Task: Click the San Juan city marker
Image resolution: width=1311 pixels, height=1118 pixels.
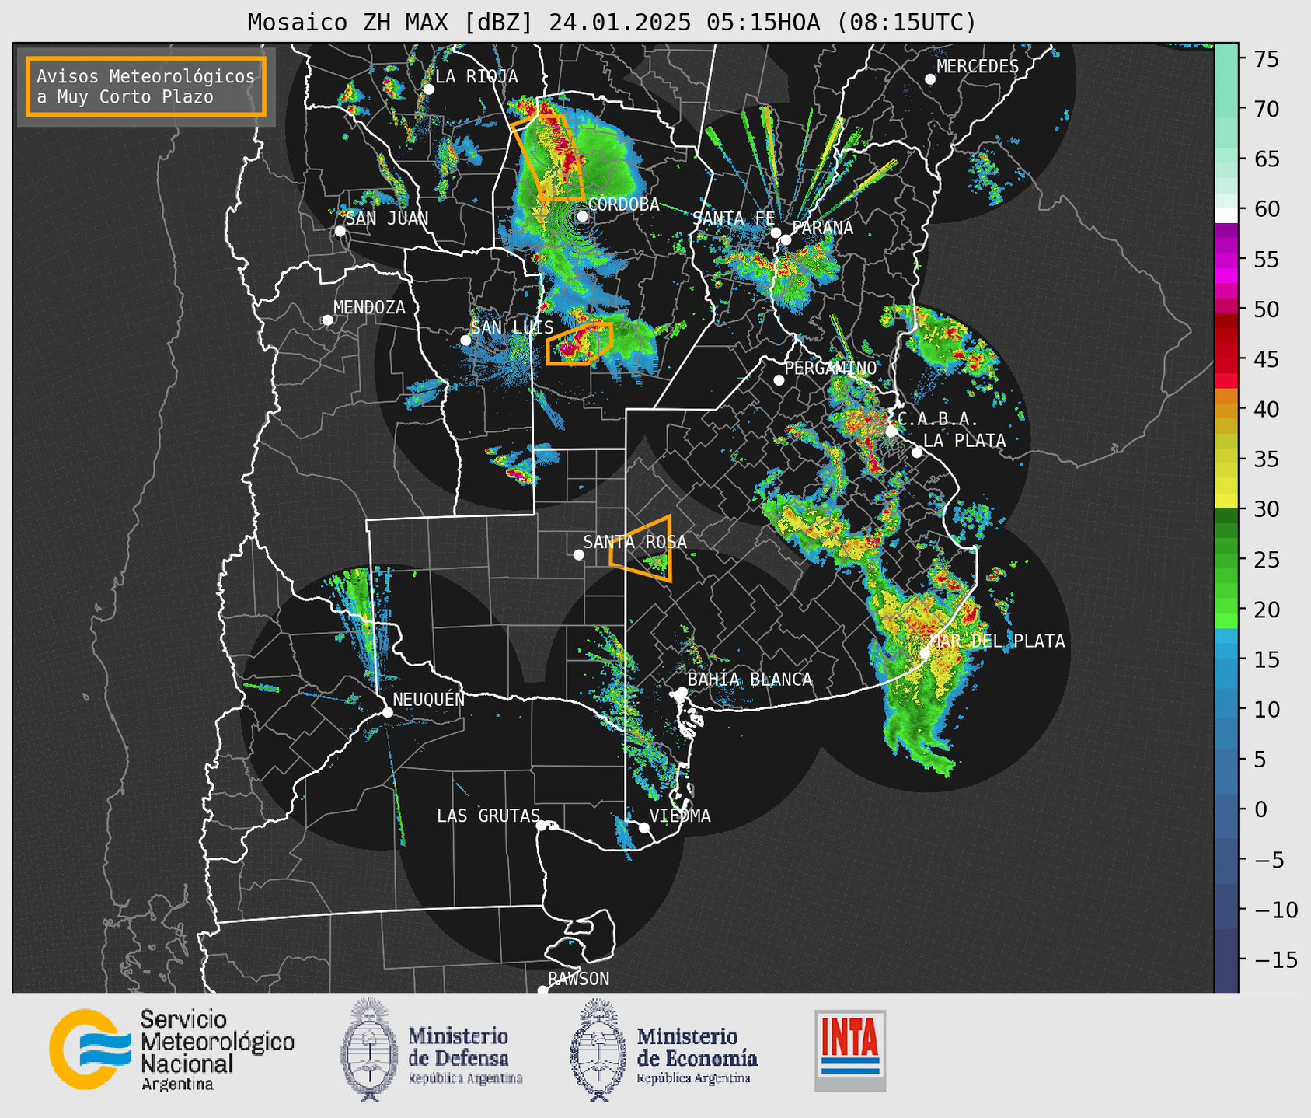Action: coord(340,231)
